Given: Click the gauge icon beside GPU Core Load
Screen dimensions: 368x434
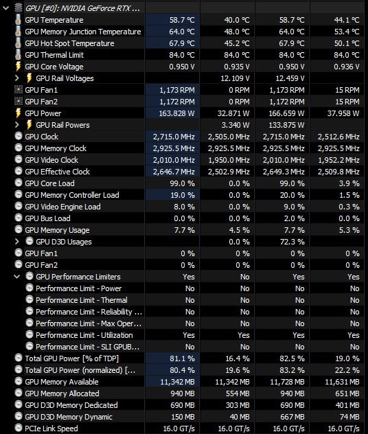Looking at the screenshot, I should (x=19, y=183).
